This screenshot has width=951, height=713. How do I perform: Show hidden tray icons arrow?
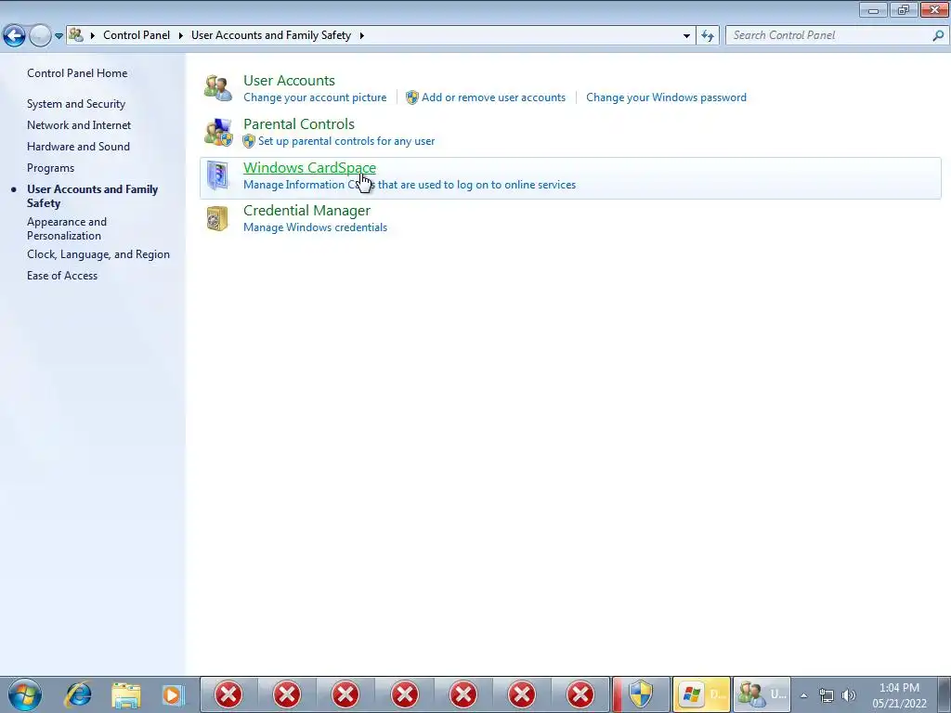tap(803, 695)
